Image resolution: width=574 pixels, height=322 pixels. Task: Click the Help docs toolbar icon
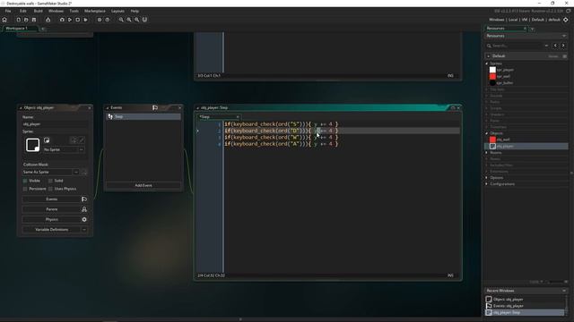tap(108, 20)
